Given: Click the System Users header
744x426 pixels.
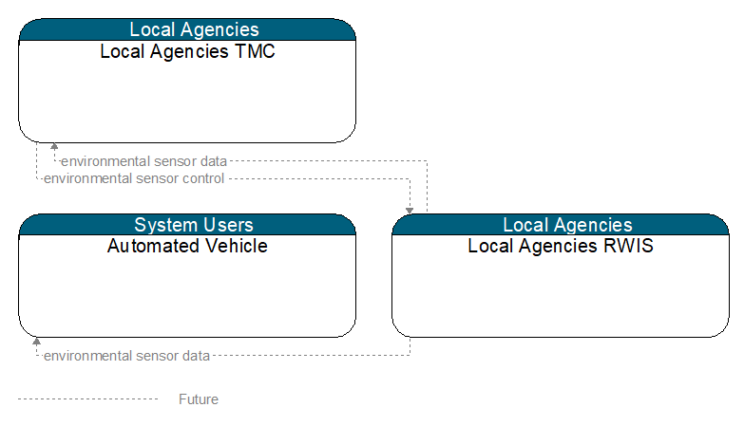Looking at the screenshot, I should [x=194, y=225].
